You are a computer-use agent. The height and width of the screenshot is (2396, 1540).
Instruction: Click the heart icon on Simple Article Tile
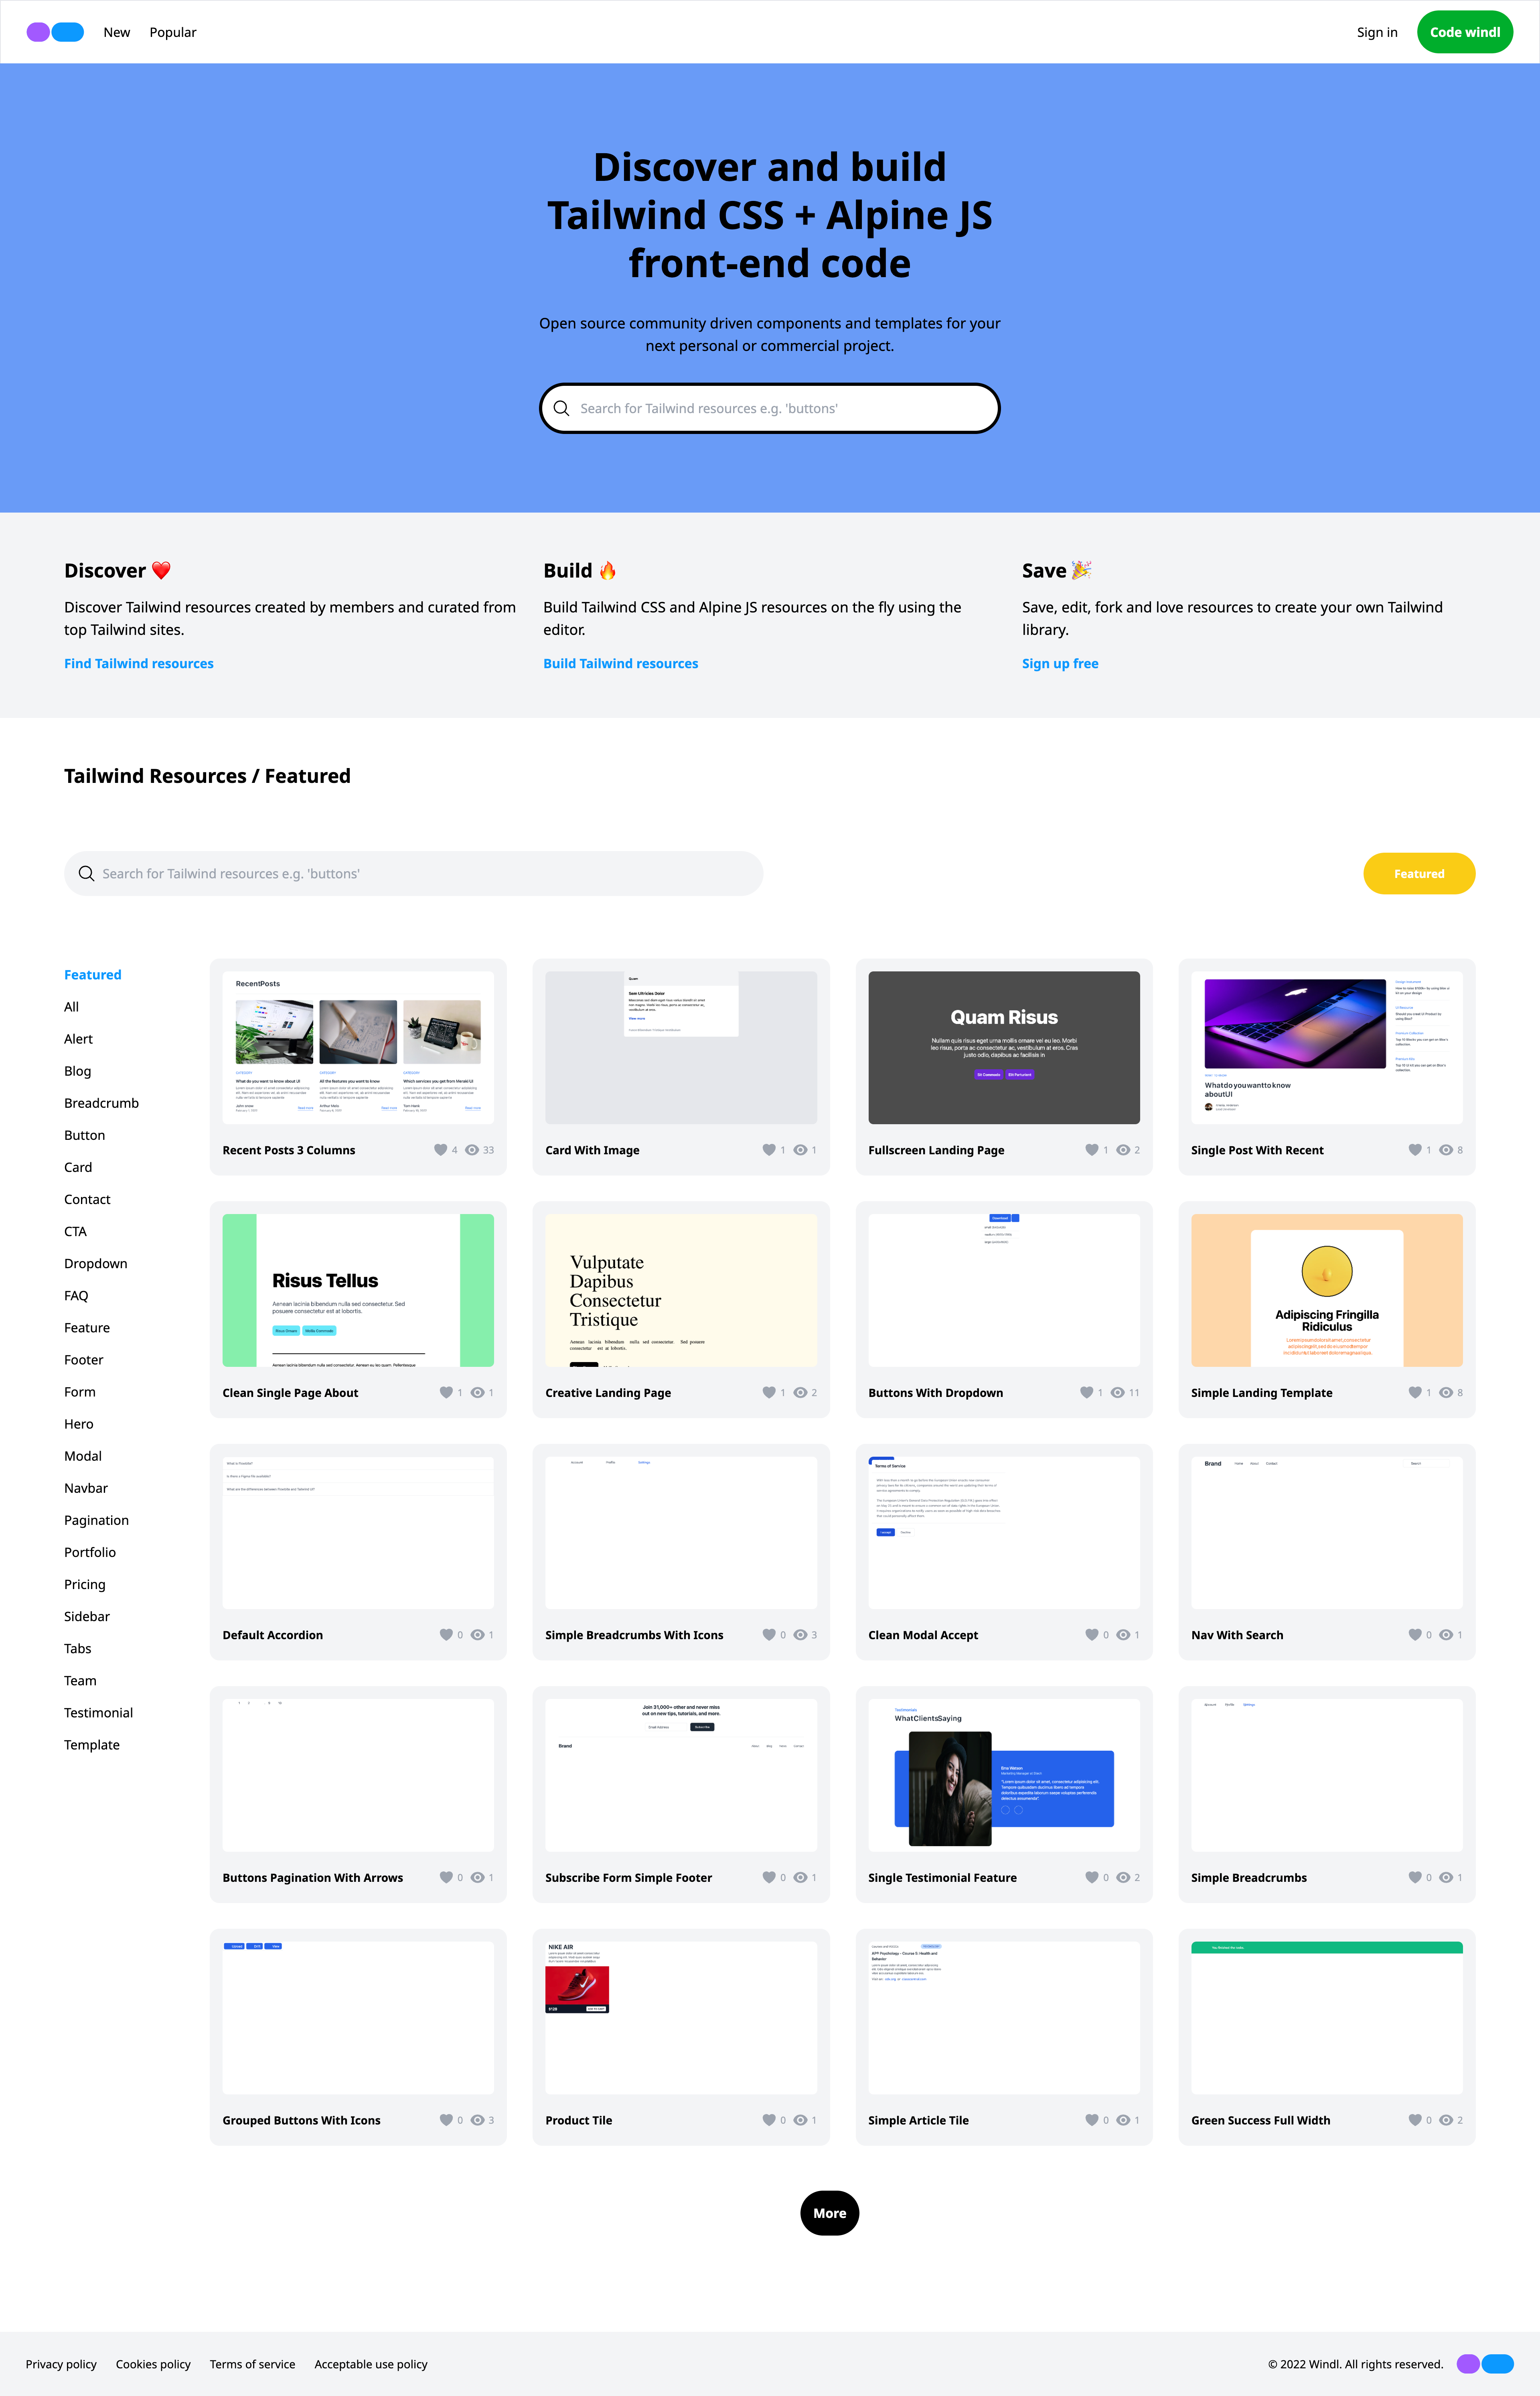pos(1092,2120)
